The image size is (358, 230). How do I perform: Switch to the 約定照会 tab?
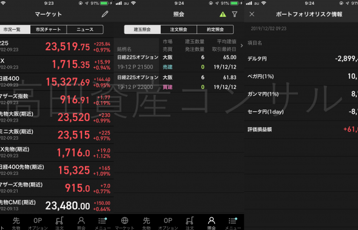coord(215,30)
